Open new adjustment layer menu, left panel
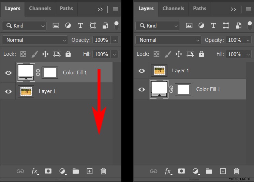The image size is (254, 182). tap(62, 171)
